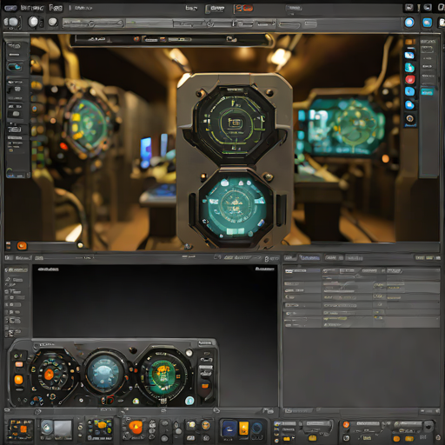This screenshot has width=445, height=445.
Task: Click the blue icon just above the gold ring icon
Action: [409, 104]
